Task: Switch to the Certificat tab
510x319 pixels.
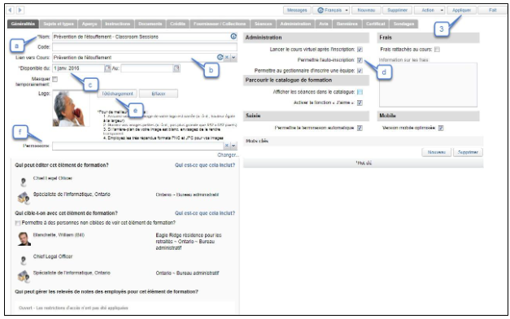Action: click(x=375, y=24)
